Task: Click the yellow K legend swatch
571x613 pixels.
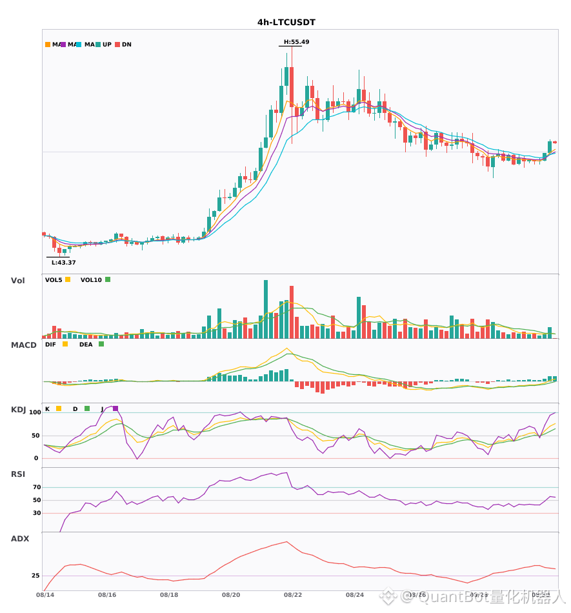Action: click(59, 408)
